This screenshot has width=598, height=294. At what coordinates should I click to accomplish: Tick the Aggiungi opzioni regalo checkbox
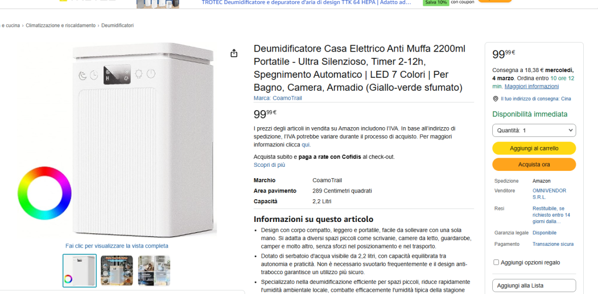[496, 262]
